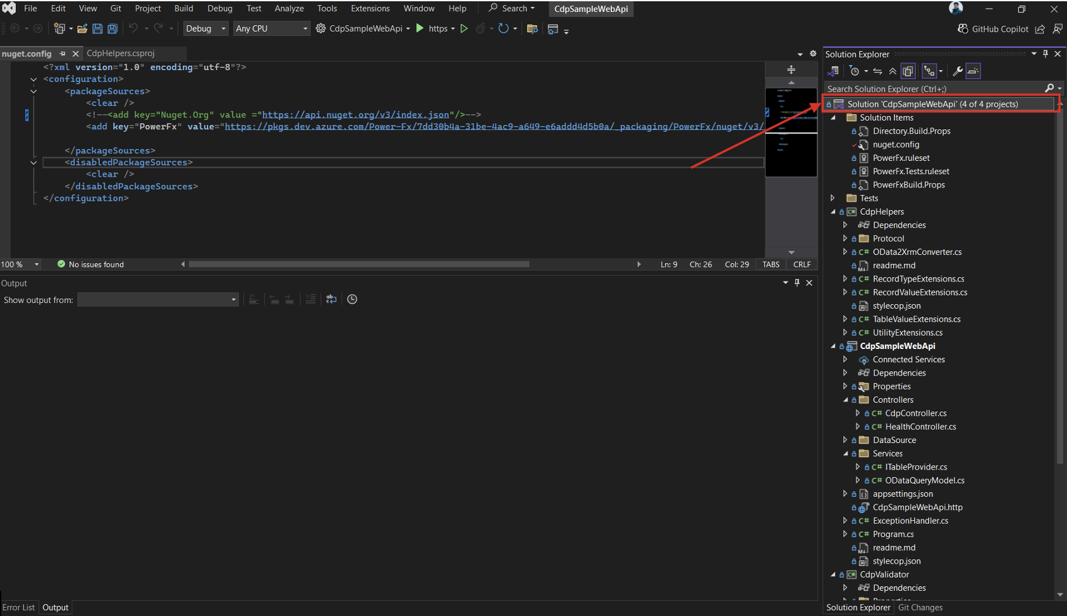
Task: Switch to the CdpHelpers.csproj tab
Action: (x=120, y=54)
